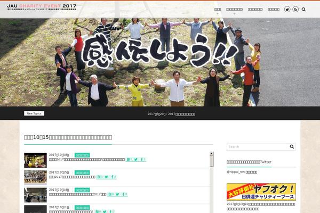
Task: Open the 2017 news ticker headline link
Action: point(171,114)
